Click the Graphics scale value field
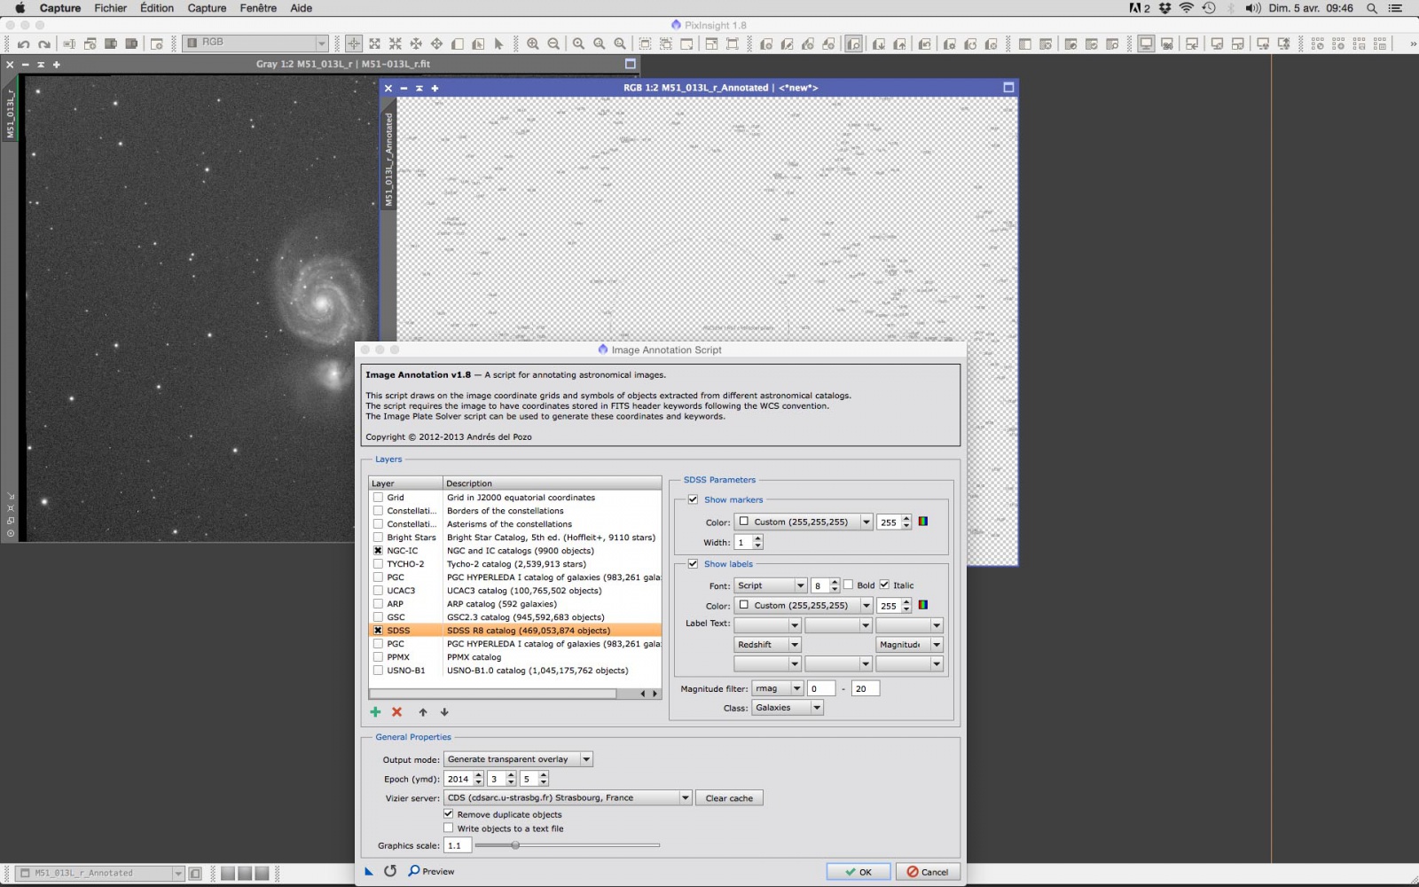The image size is (1419, 887). coord(457,845)
